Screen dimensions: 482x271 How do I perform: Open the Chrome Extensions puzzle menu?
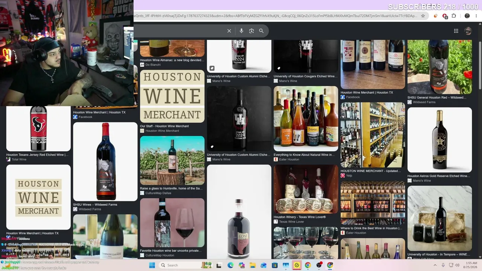pyautogui.click(x=454, y=16)
